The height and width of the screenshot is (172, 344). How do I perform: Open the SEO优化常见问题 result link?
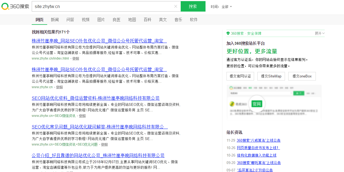click(x=100, y=127)
